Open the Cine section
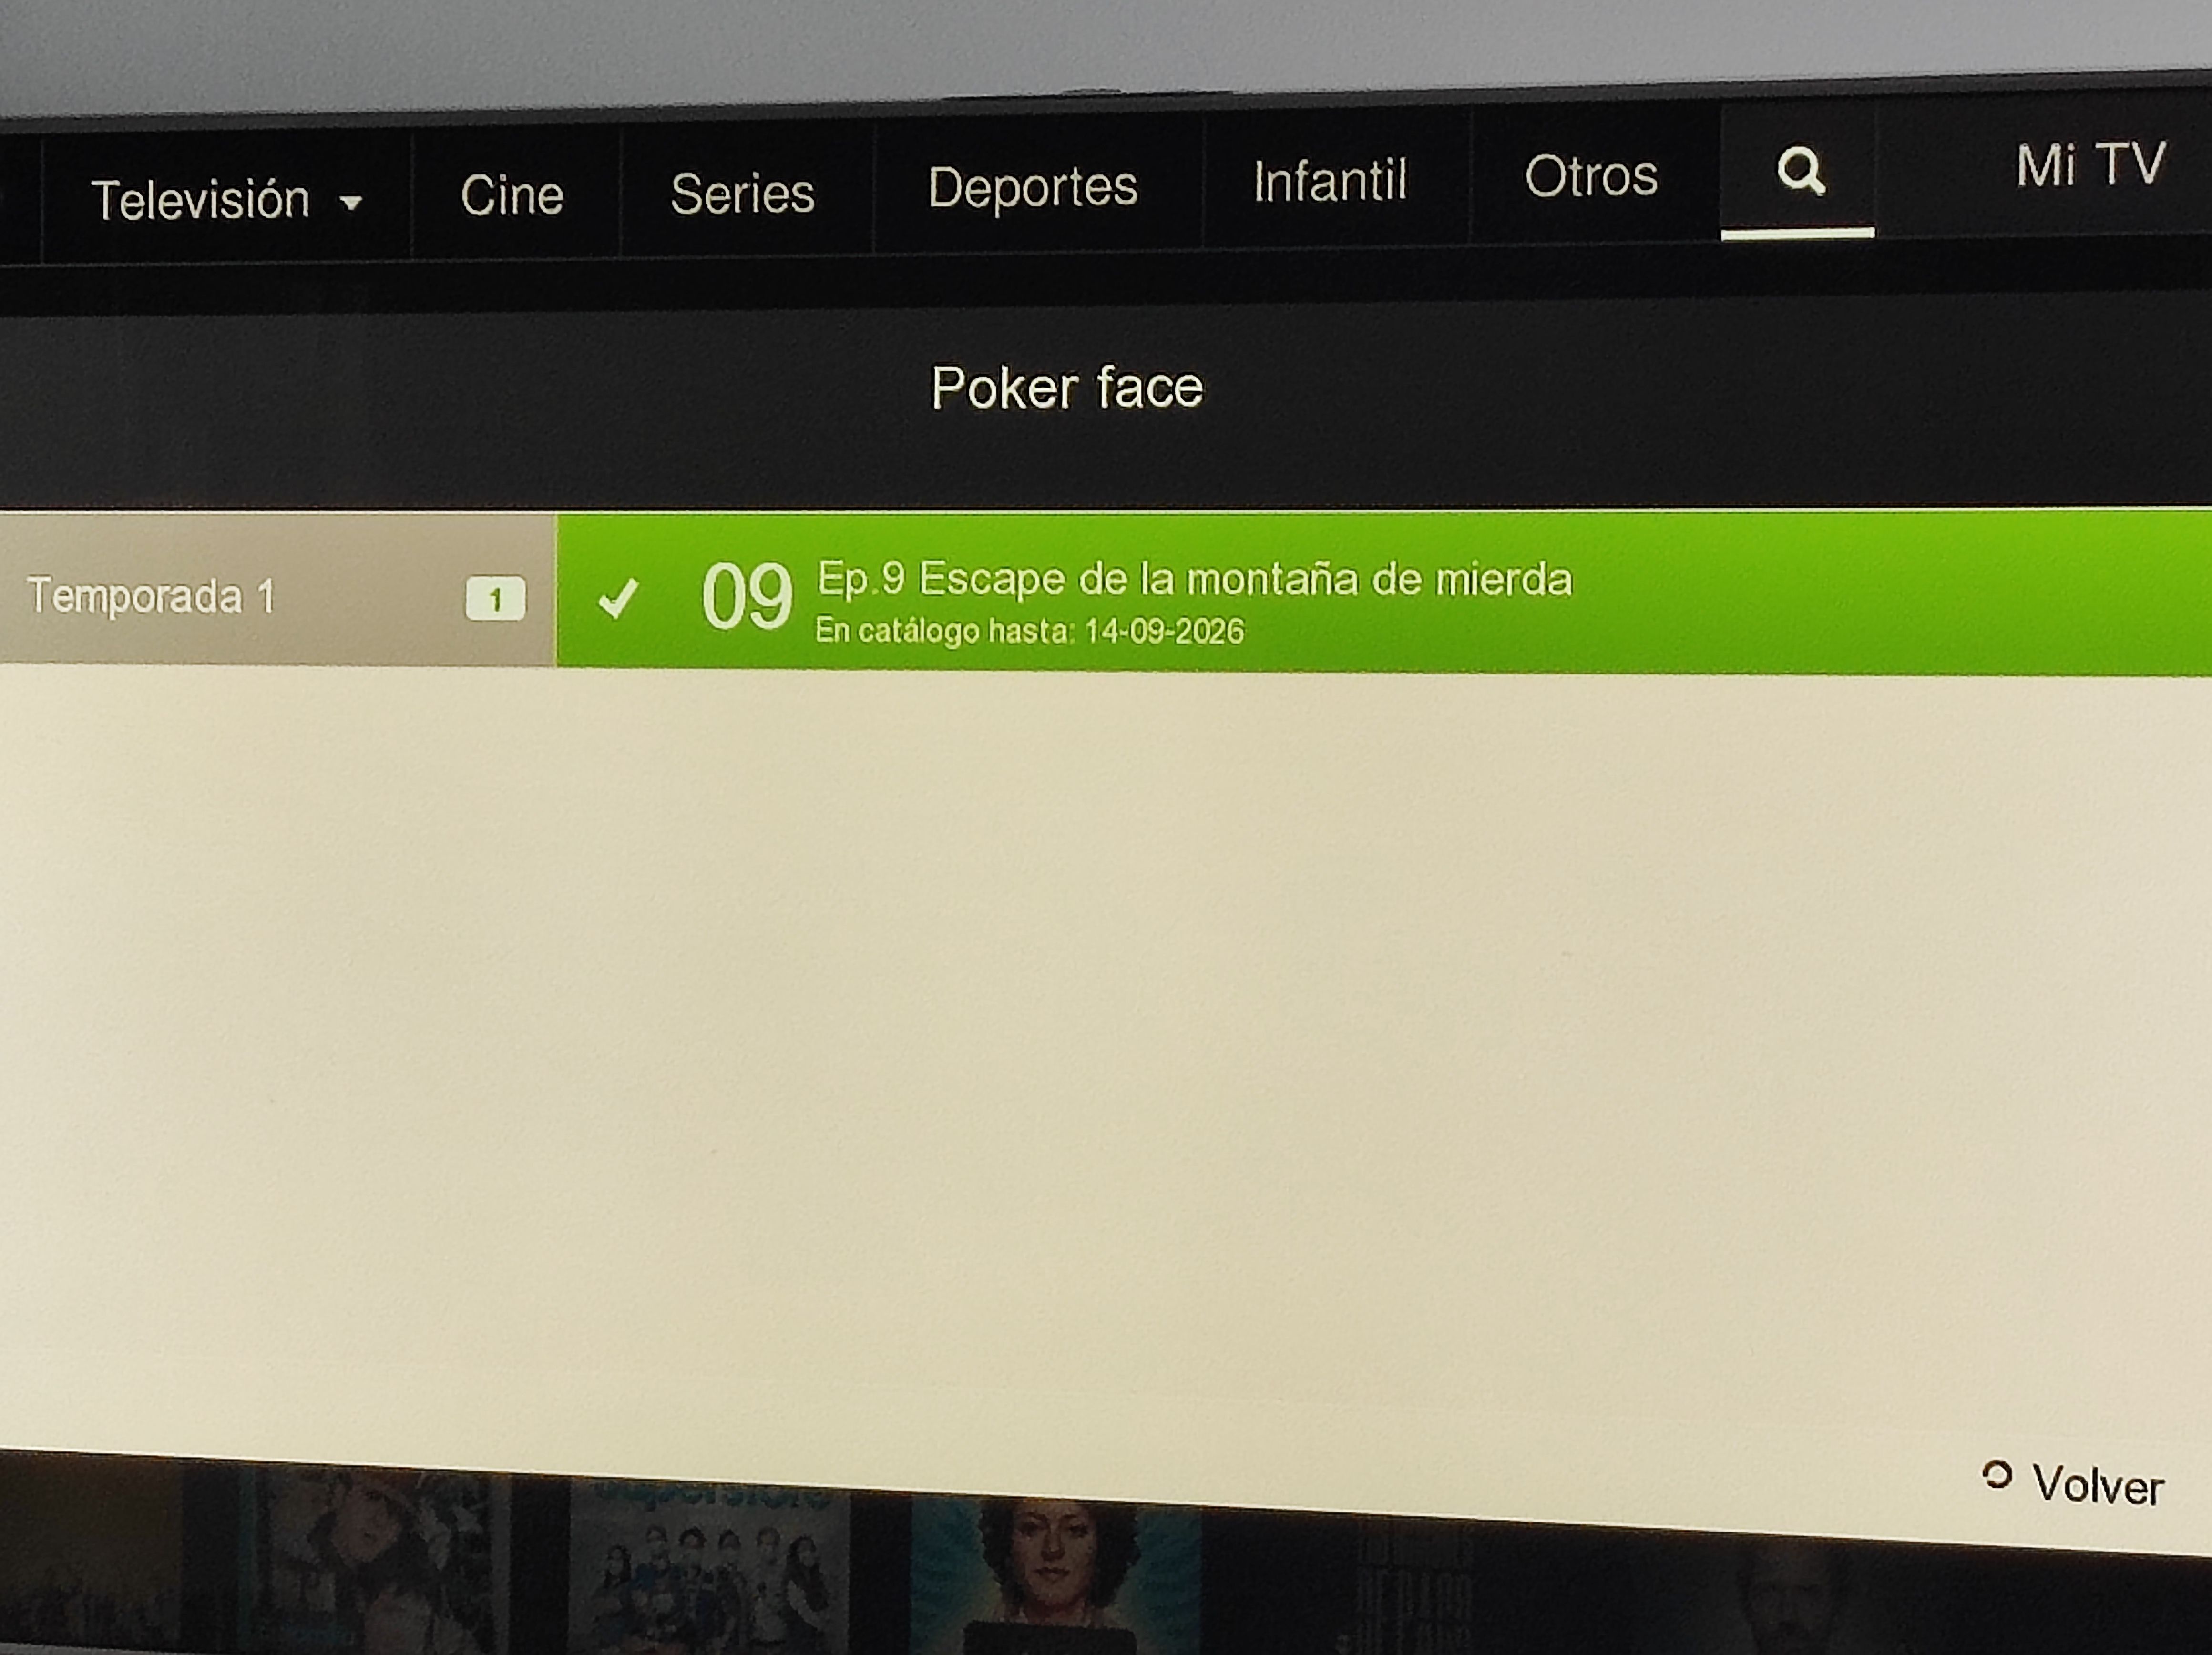The image size is (2212, 1655). [512, 195]
